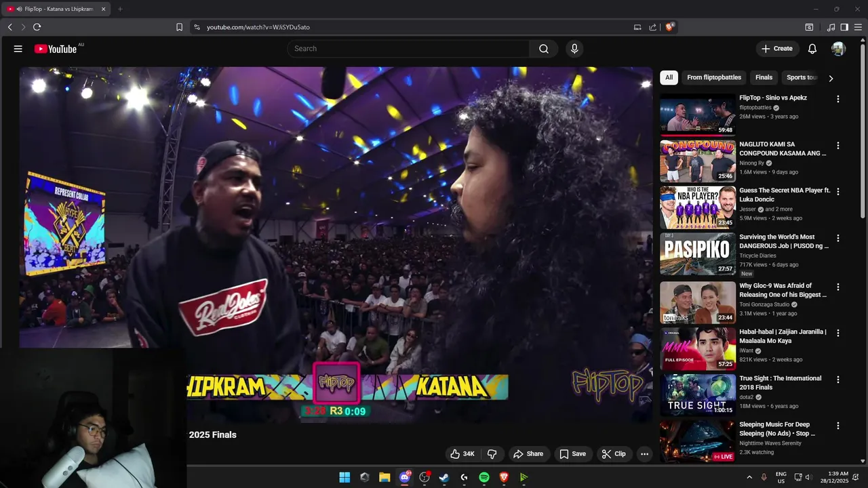This screenshot has width=868, height=488.
Task: Open options for True Sight video
Action: click(x=838, y=380)
